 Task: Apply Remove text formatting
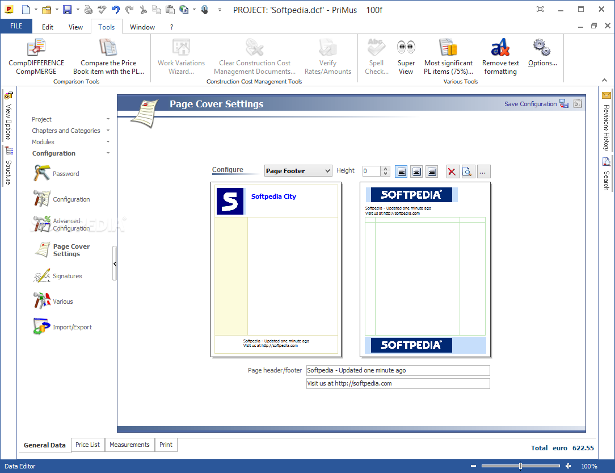tap(500, 57)
